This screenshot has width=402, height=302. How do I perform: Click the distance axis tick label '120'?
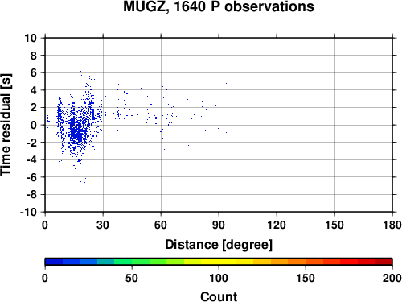(277, 225)
